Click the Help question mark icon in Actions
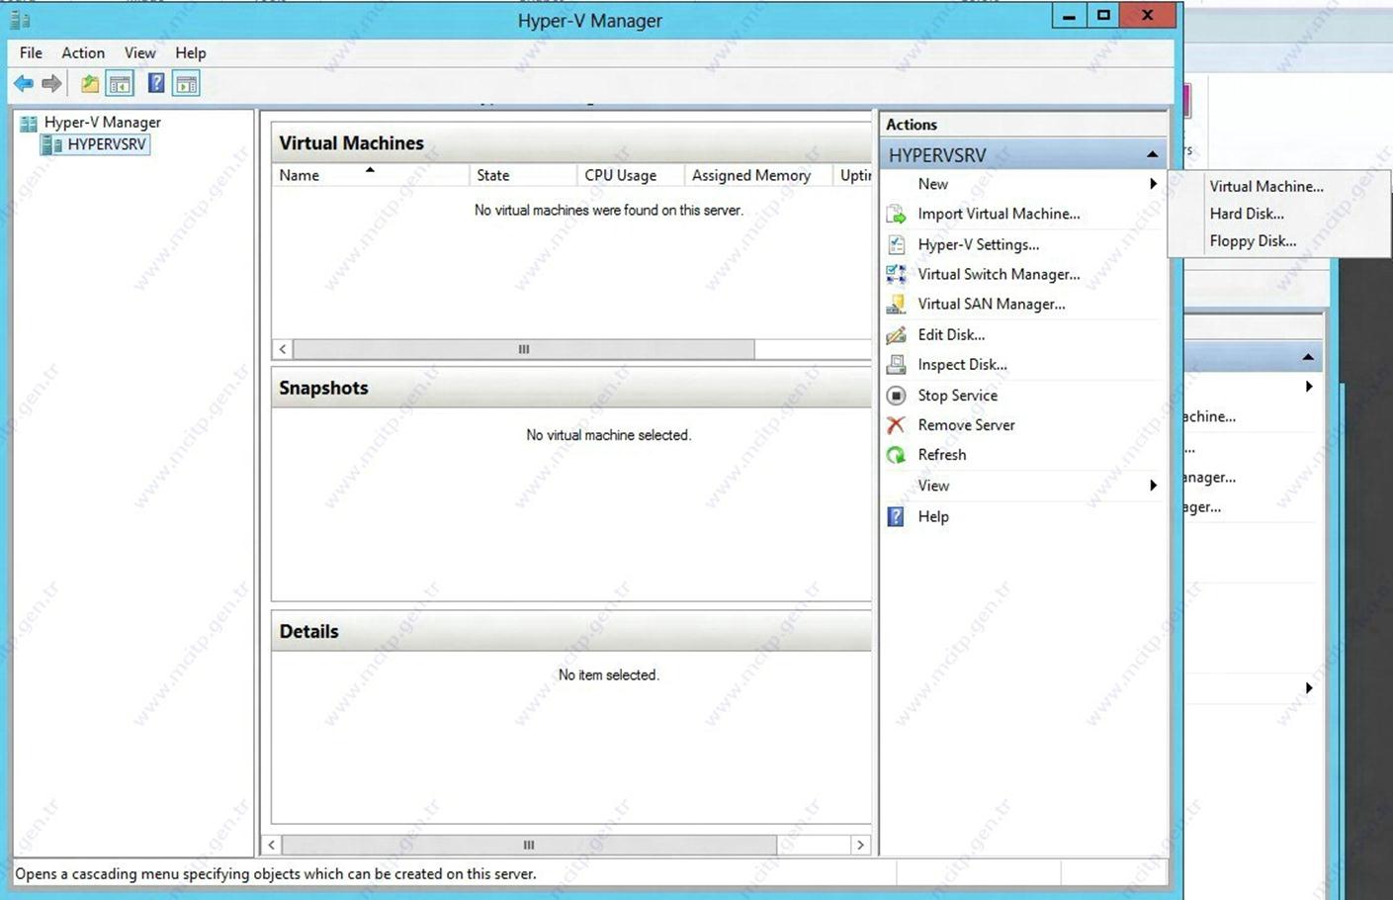This screenshot has width=1393, height=900. click(x=896, y=516)
